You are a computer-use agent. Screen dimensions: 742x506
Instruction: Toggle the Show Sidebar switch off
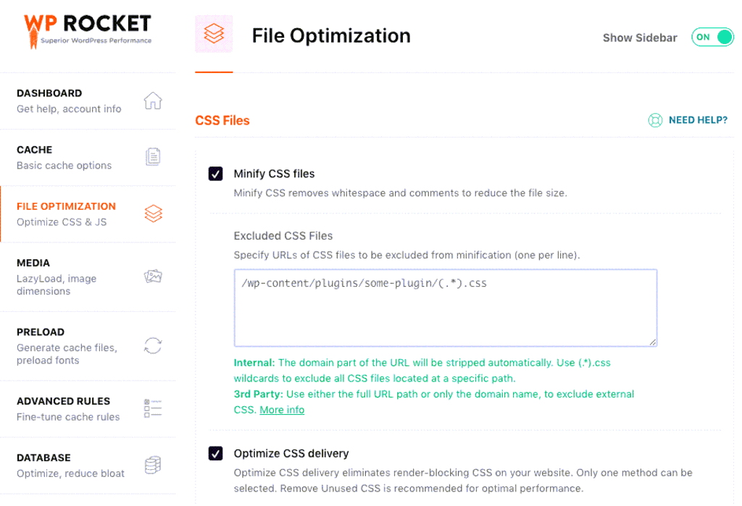coord(712,37)
